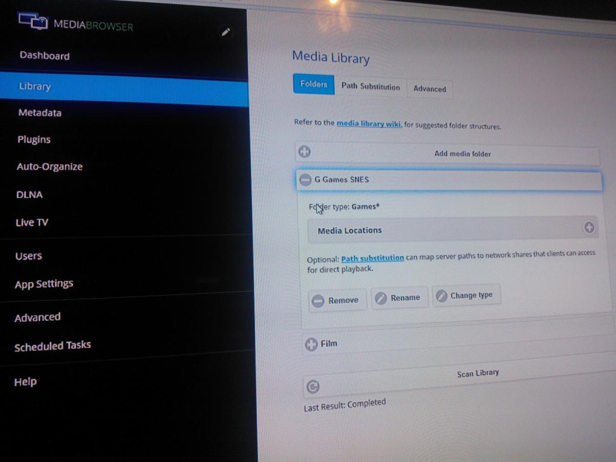Click the plus icon beside Add media folder
This screenshot has height=462, width=616.
pos(304,152)
